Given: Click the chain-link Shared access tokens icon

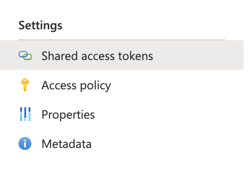Looking at the screenshot, I should (25, 55).
